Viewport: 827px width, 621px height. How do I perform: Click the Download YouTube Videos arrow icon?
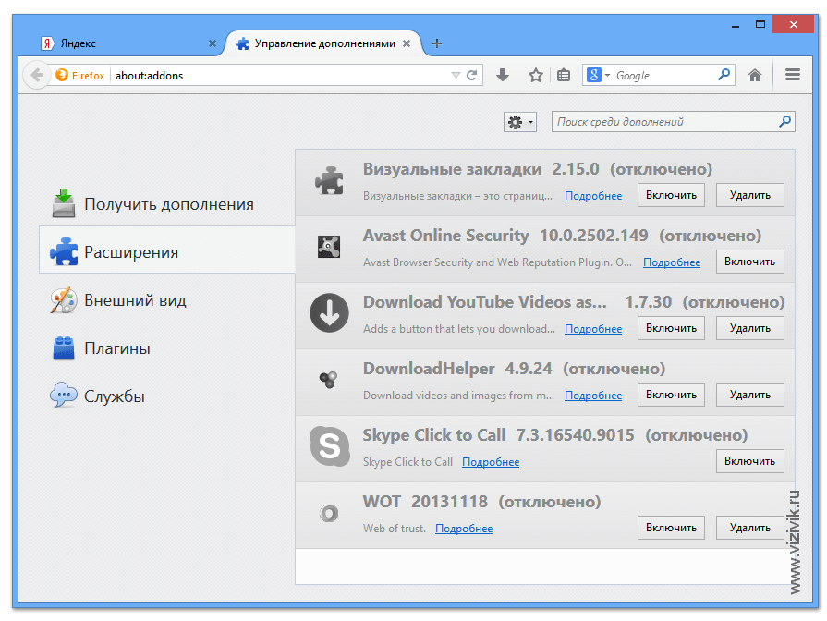[329, 313]
